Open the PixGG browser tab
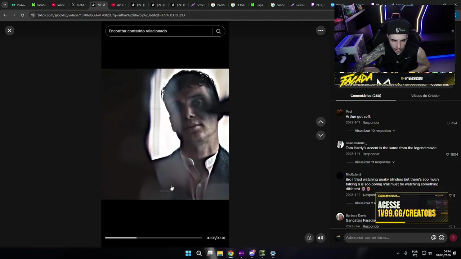This screenshot has height=259, width=461. tap(19, 5)
